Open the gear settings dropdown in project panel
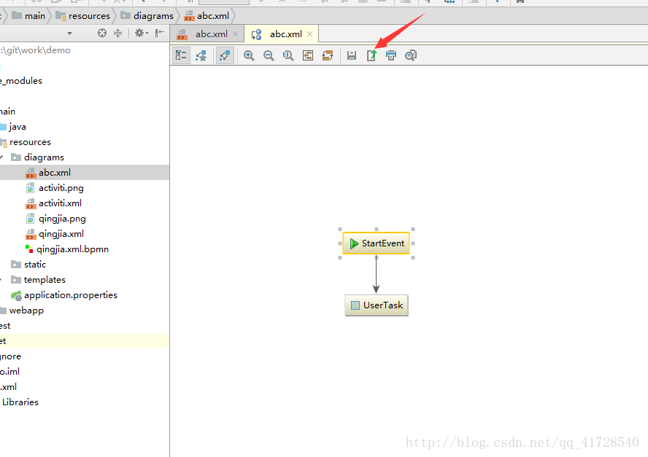 pos(142,33)
